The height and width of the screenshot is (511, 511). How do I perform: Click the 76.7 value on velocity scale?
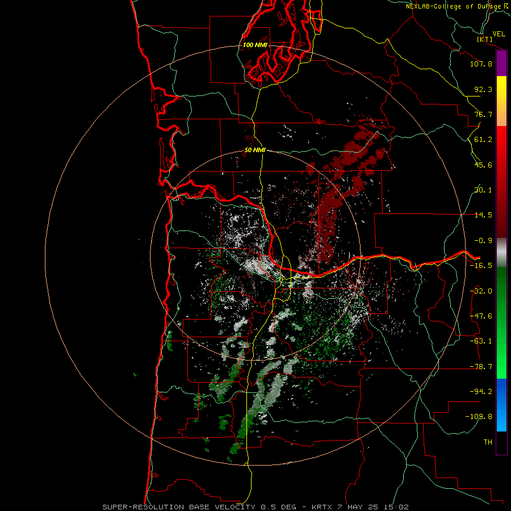tap(483, 114)
